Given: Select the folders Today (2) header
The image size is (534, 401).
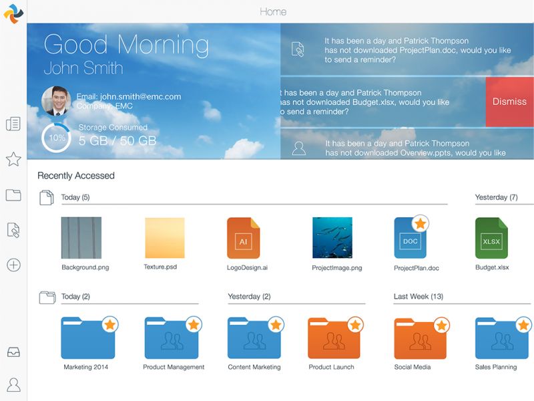Looking at the screenshot, I should pyautogui.click(x=75, y=296).
